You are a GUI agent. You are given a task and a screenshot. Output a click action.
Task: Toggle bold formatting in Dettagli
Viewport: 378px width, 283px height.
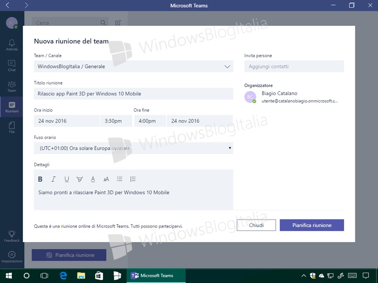40,179
